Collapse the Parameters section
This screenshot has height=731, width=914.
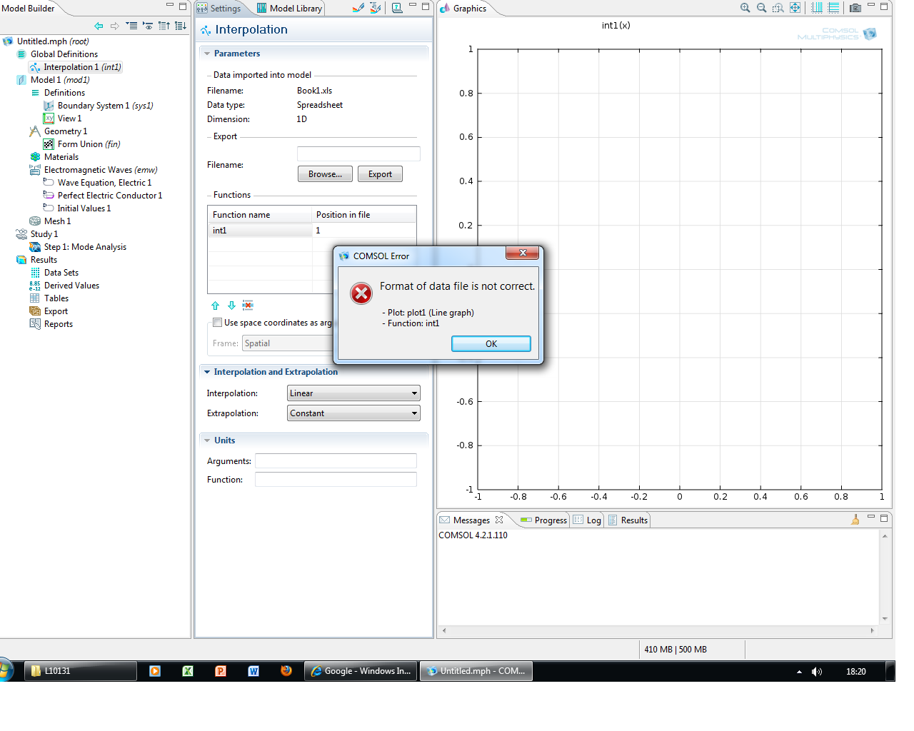[x=207, y=54]
